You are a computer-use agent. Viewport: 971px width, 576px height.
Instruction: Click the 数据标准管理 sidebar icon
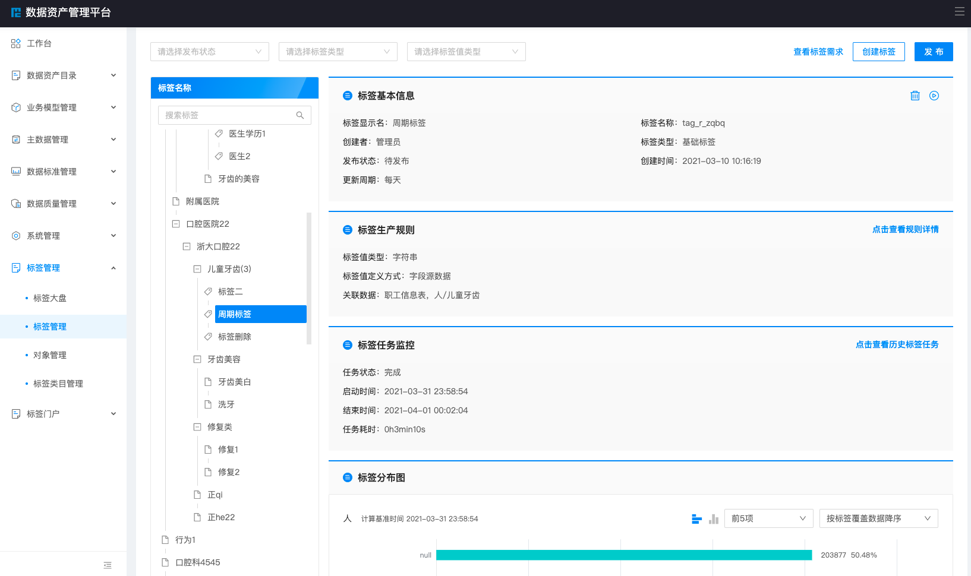[16, 172]
